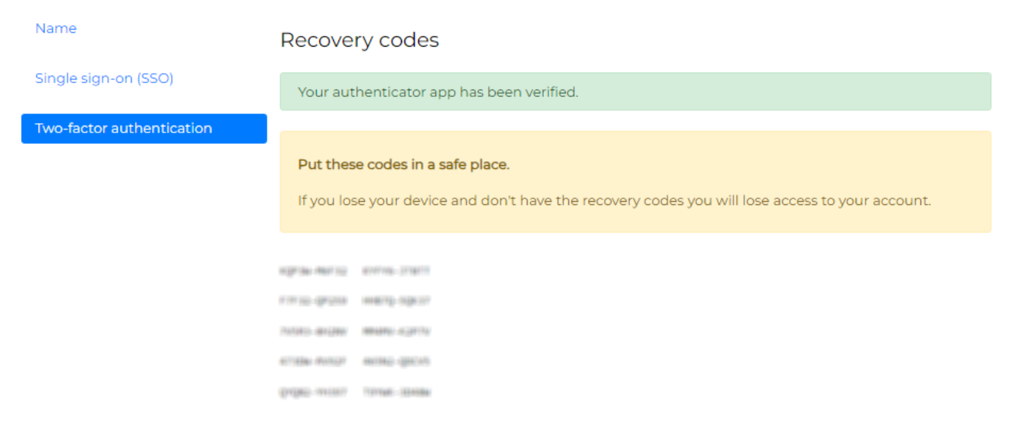Viewport: 1033px width, 421px height.
Task: Click the green authenticator verified banner
Action: pos(635,92)
